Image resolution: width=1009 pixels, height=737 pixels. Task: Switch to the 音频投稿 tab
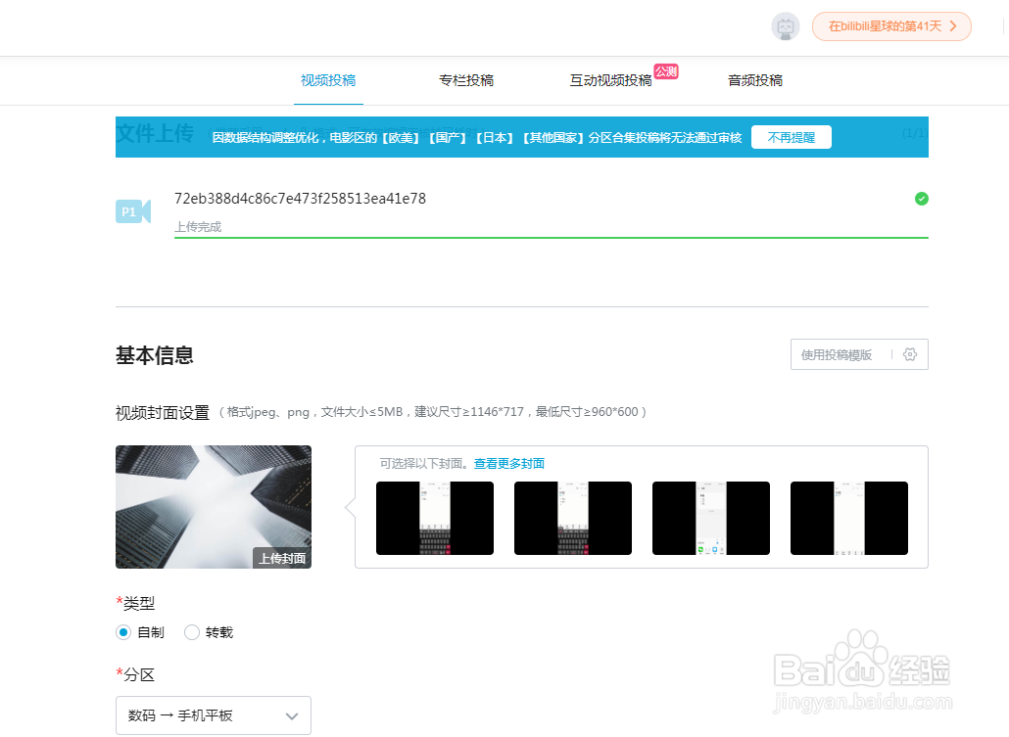tap(755, 80)
